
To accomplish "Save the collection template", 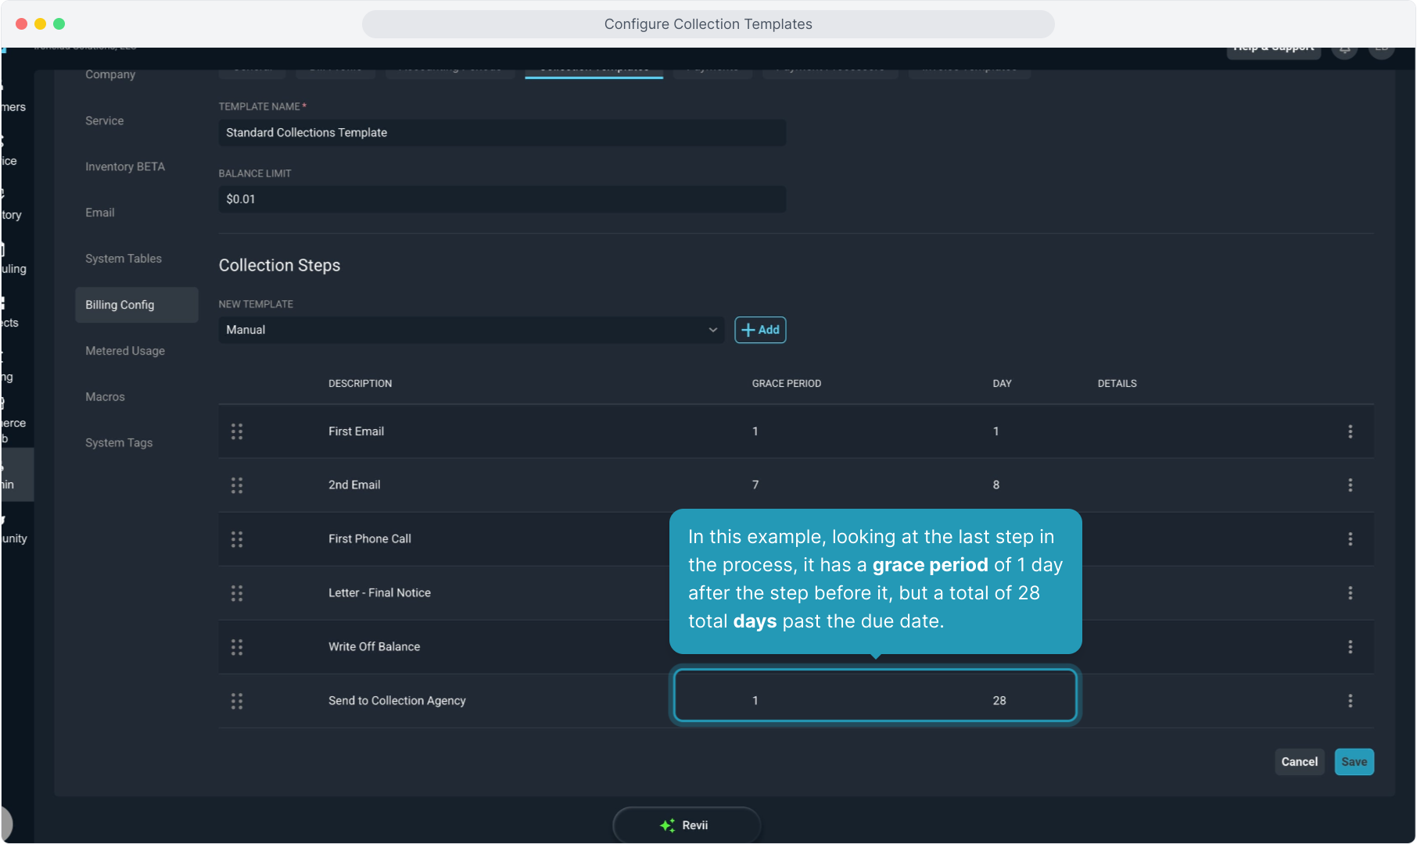I will 1354,762.
